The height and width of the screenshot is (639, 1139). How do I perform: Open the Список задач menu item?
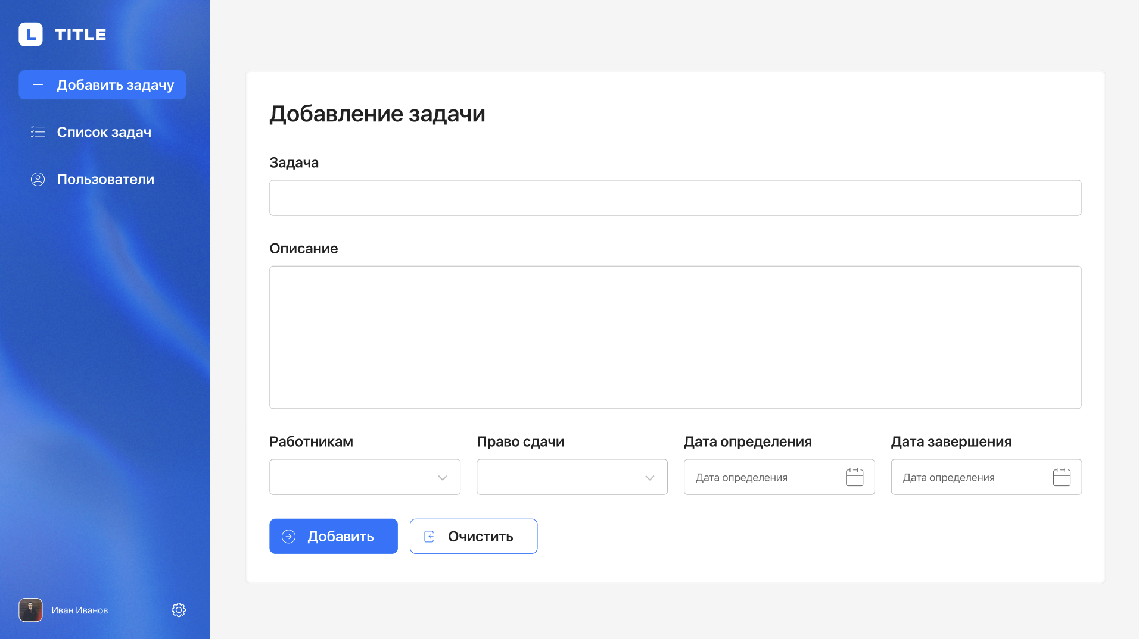pos(104,132)
